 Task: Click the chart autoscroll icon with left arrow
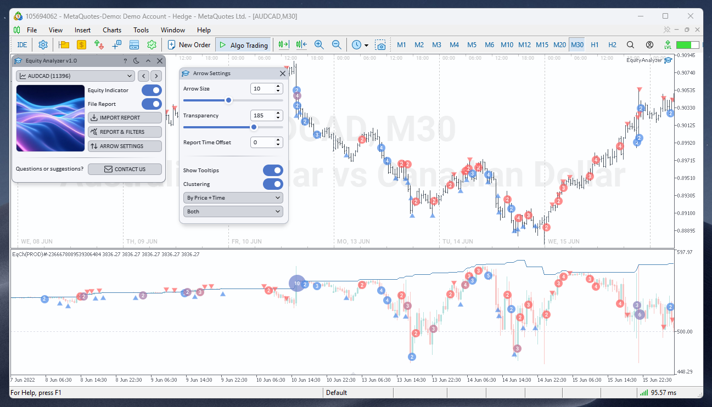point(301,45)
